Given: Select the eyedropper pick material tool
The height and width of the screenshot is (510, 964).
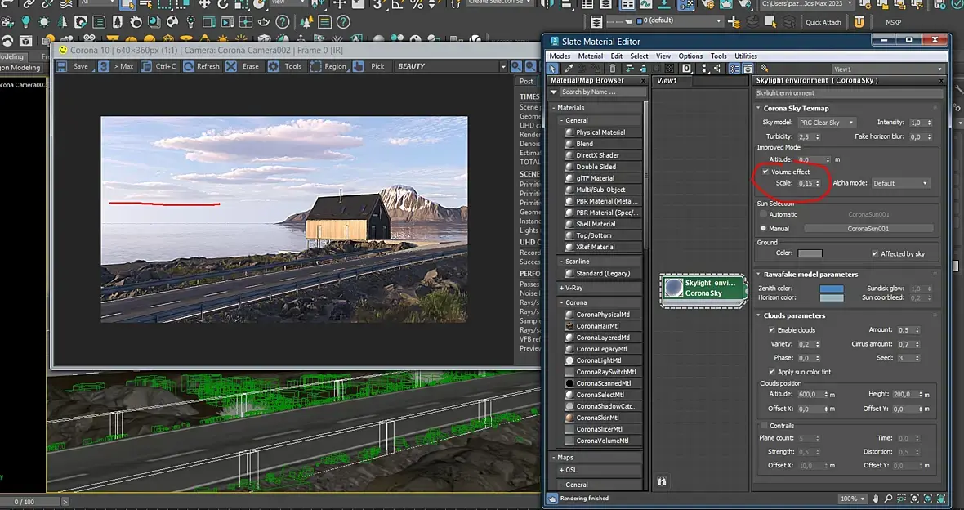Looking at the screenshot, I should (569, 69).
